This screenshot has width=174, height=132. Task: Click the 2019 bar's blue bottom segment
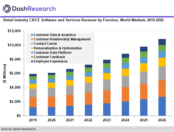33,111
